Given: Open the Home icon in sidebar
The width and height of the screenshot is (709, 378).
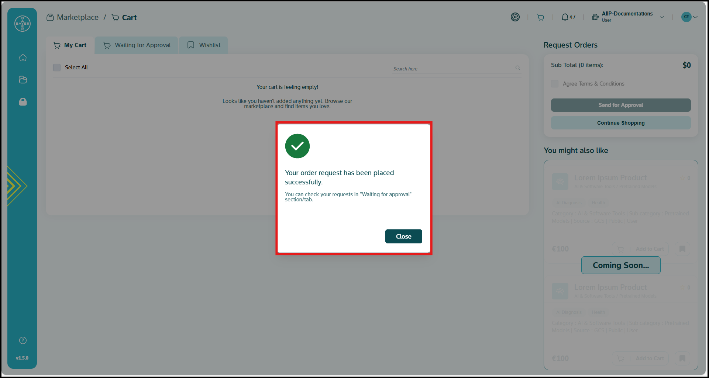Looking at the screenshot, I should (x=23, y=58).
